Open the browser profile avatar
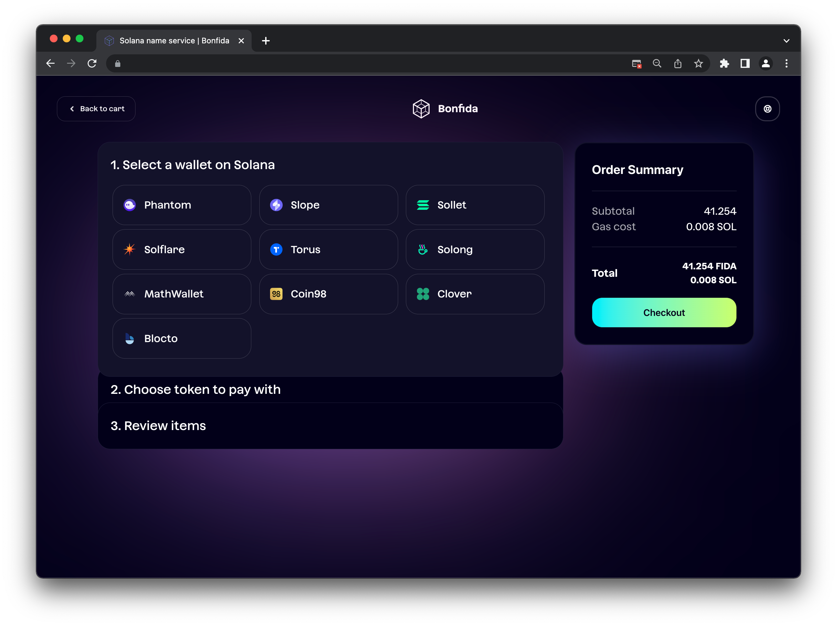The width and height of the screenshot is (837, 626). click(x=766, y=64)
